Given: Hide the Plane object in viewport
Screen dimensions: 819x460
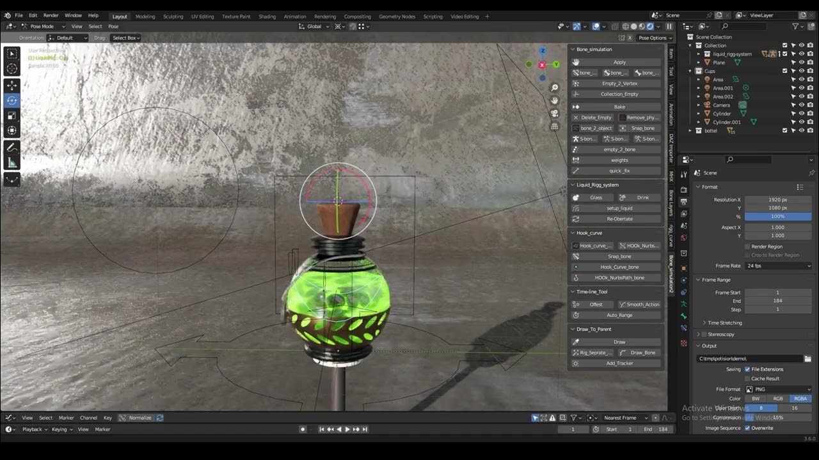Looking at the screenshot, I should pos(802,63).
